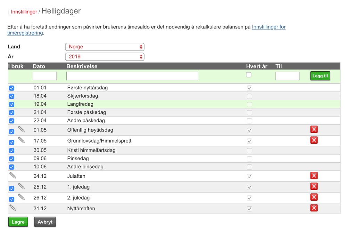This screenshot has height=234, width=347.
Task: Go to Innstillinger breadcrumb link
Action: pos(24,12)
